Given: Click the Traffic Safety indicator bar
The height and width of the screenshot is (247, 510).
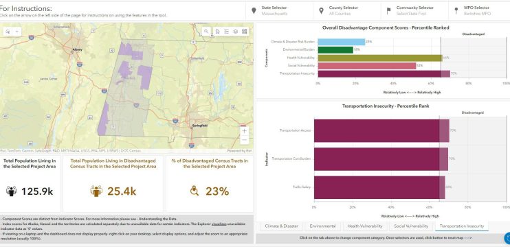Looking at the screenshot, I should (x=379, y=187).
